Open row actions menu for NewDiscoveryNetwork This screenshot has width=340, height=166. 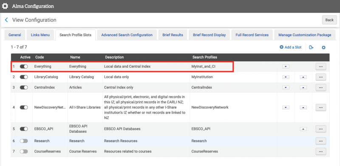click(x=321, y=107)
